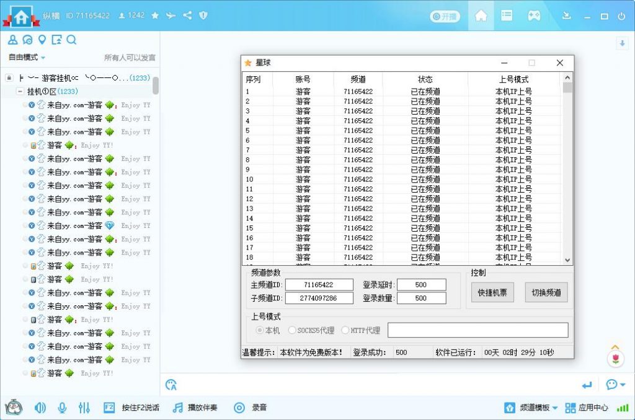The height and width of the screenshot is (420, 635).
Task: Click the 频道 column header
Action: click(x=358, y=79)
